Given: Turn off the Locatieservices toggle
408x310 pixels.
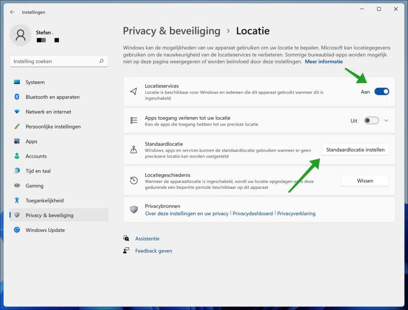Looking at the screenshot, I should tap(382, 92).
